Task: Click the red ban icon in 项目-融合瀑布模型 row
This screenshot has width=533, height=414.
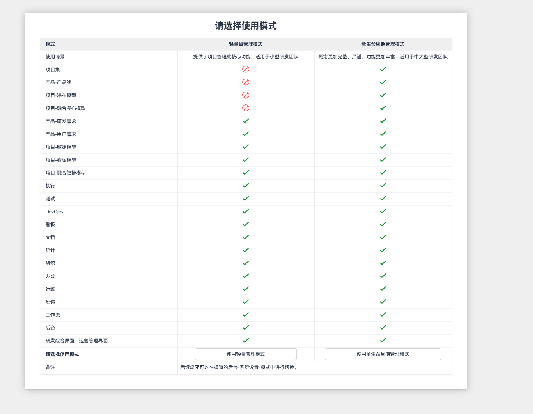Action: pos(246,108)
